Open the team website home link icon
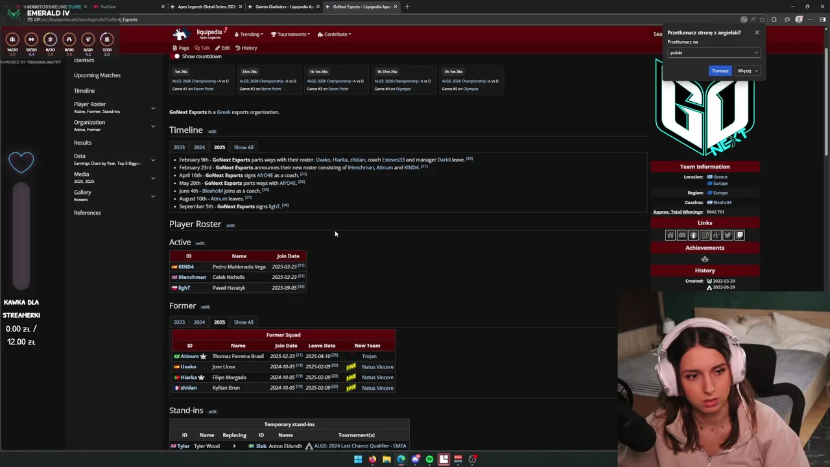The image size is (830, 467). (670, 235)
